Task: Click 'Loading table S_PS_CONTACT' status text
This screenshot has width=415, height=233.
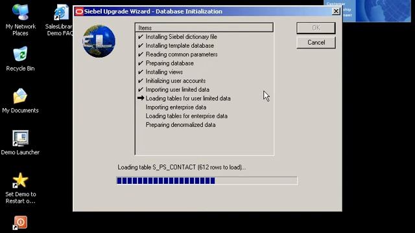Action: [x=182, y=167]
